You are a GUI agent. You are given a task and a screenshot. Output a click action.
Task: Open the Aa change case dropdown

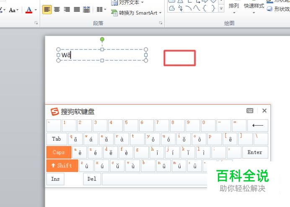14,10
